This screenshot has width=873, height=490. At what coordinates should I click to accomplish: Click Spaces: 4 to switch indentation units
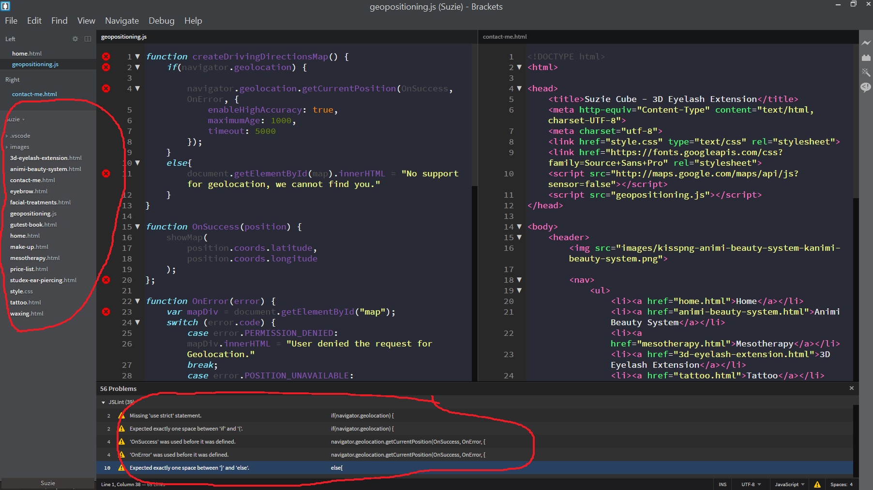pos(842,484)
